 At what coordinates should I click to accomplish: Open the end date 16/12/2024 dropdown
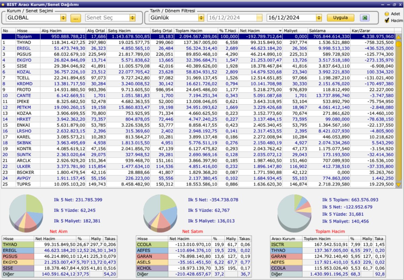tap(319, 18)
